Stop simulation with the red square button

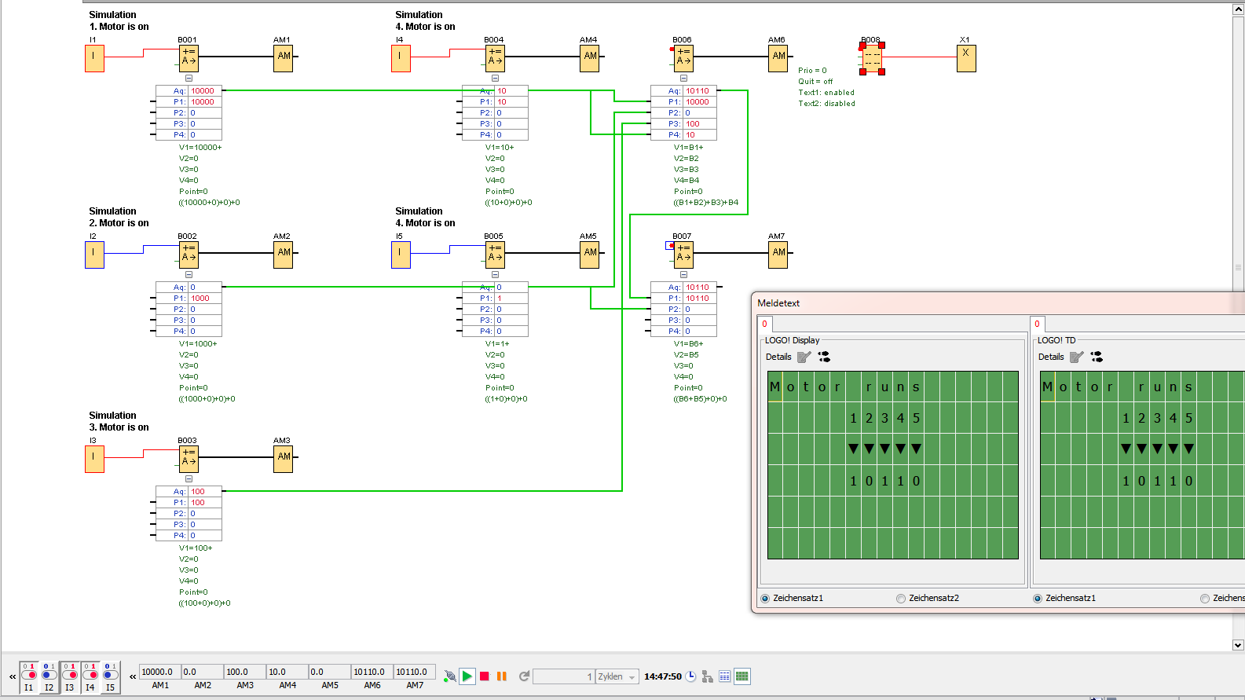click(x=485, y=676)
